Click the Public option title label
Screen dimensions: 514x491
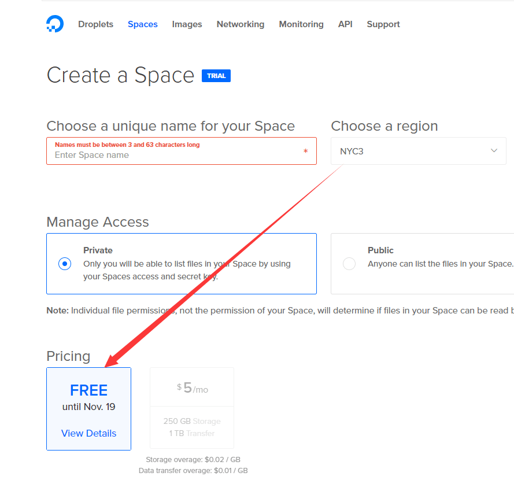(380, 250)
